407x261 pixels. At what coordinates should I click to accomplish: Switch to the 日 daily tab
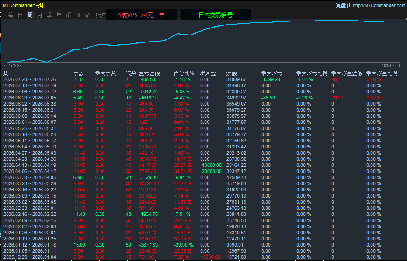[x=20, y=15]
